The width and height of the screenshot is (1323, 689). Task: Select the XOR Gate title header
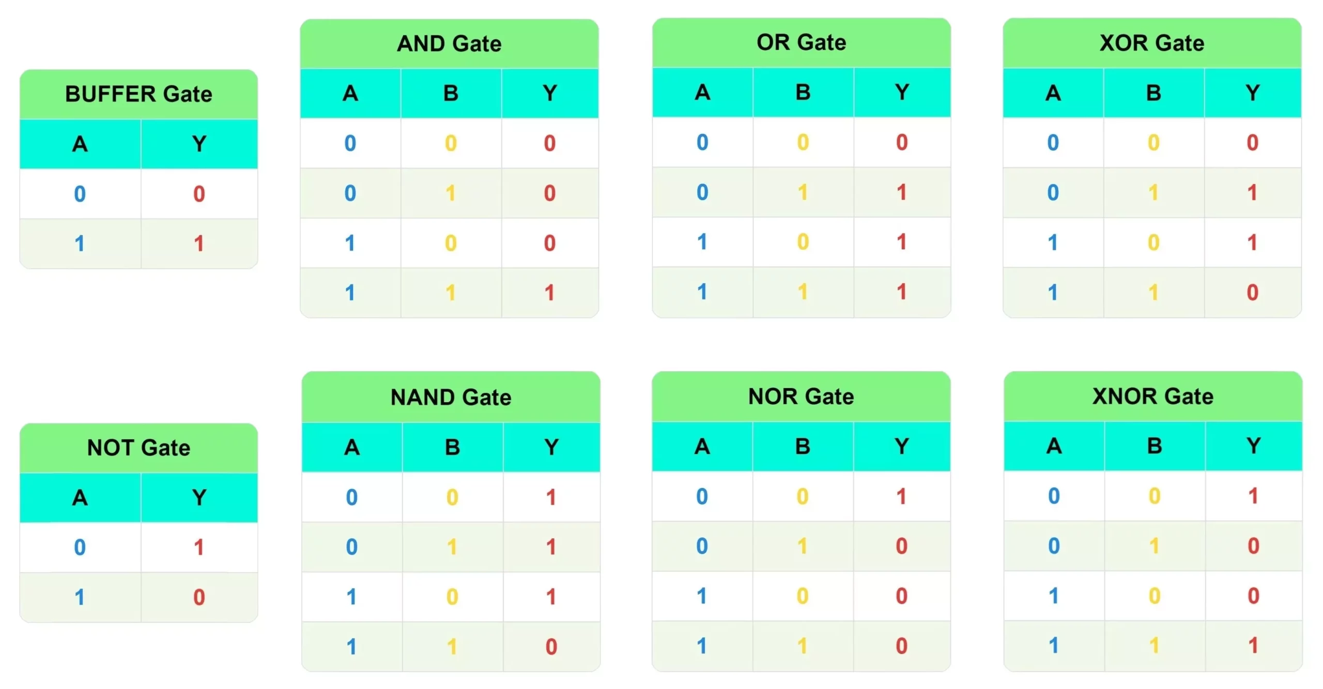pos(1152,43)
